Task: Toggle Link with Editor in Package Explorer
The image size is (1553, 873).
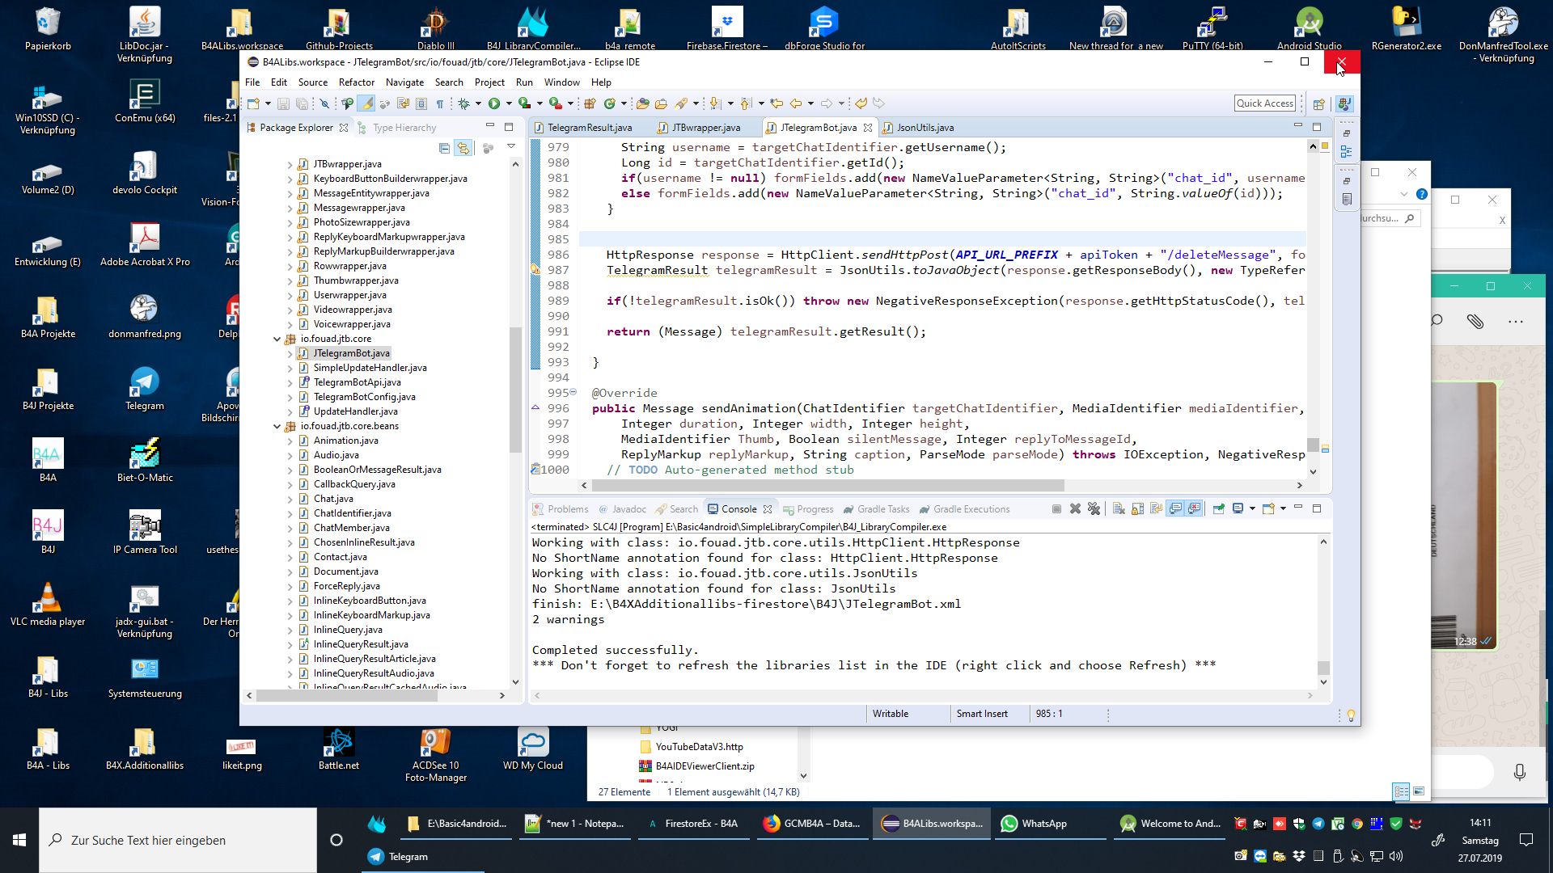Action: (463, 148)
